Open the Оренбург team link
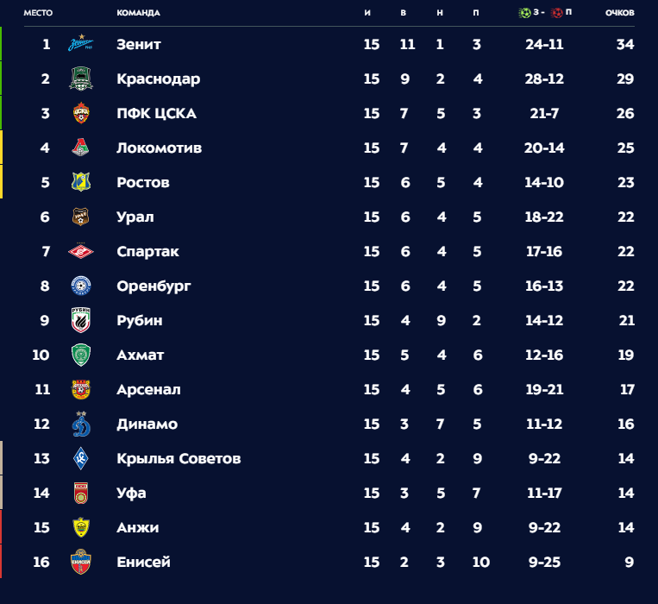The image size is (658, 604). (x=154, y=286)
